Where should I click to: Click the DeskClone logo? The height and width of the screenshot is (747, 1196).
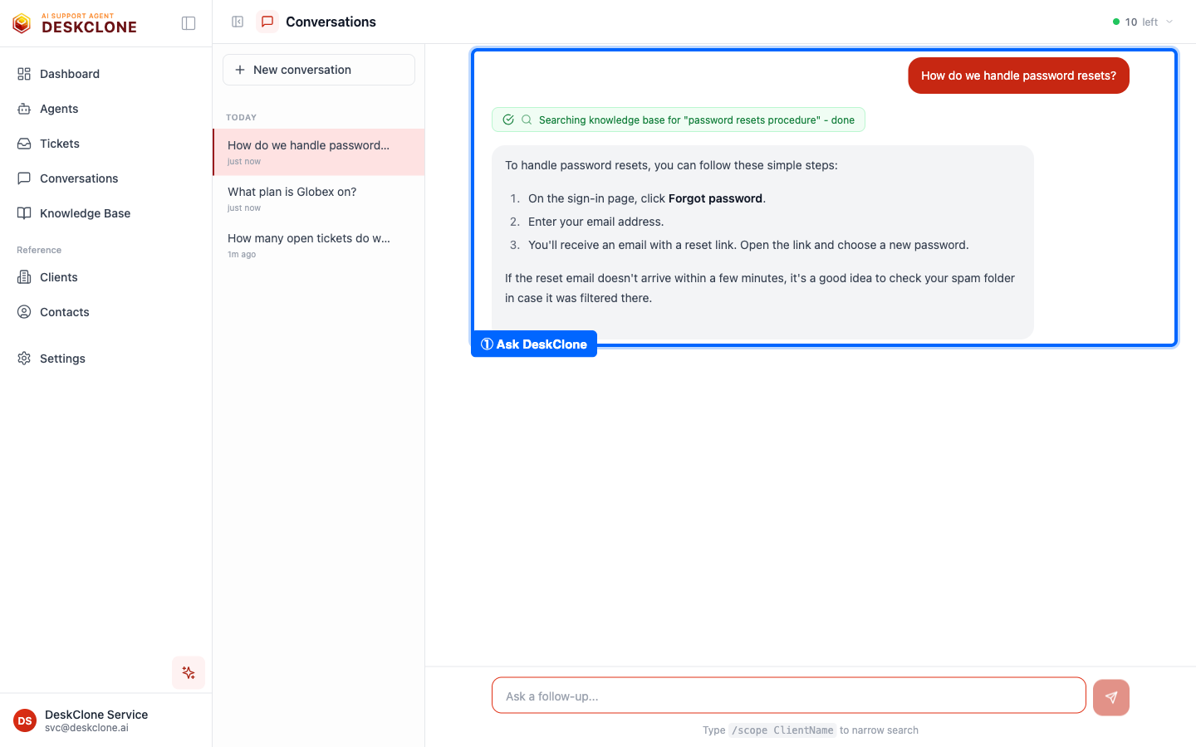click(75, 23)
